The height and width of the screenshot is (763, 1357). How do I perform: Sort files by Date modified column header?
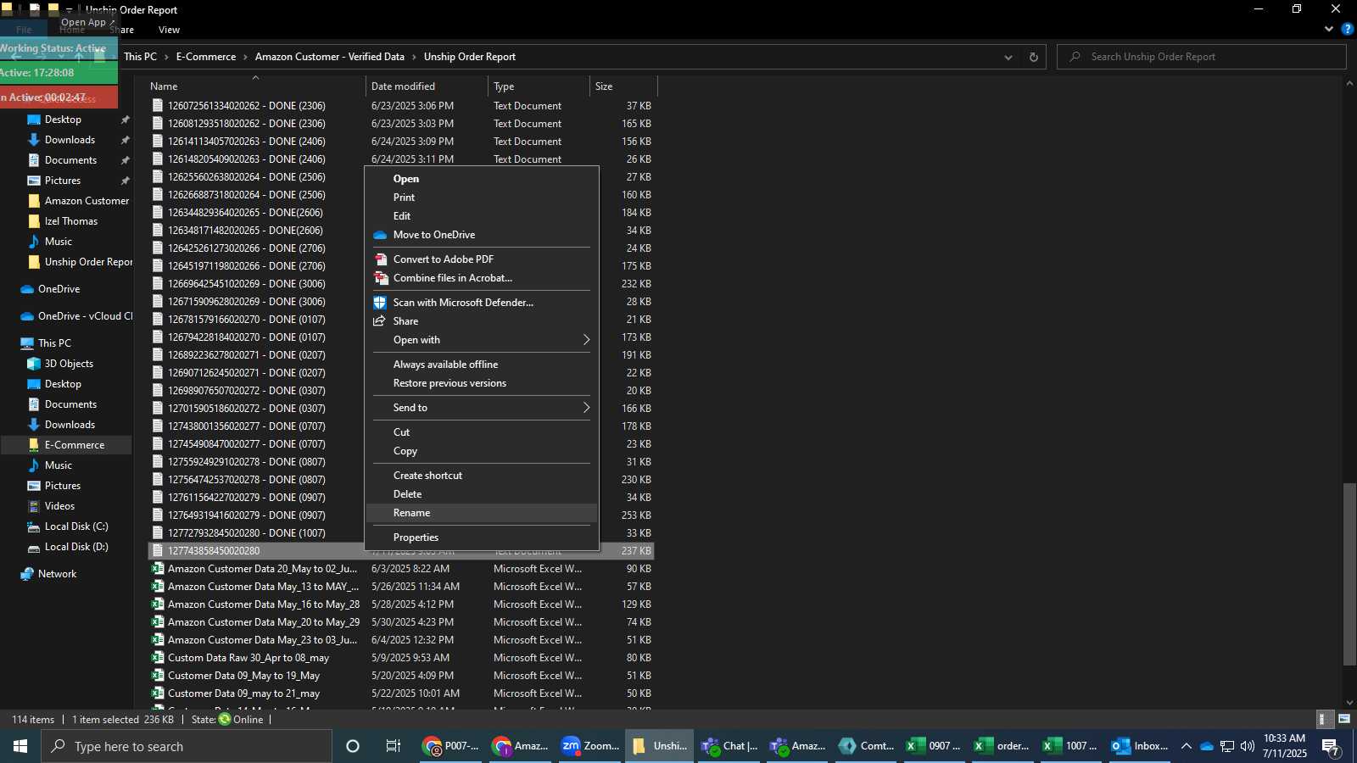(x=427, y=86)
